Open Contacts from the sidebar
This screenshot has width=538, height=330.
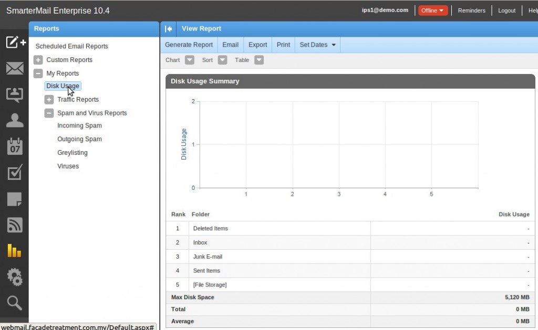pos(14,120)
